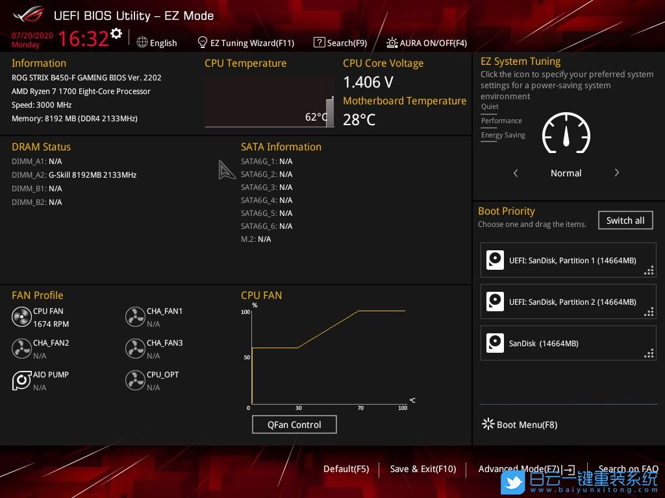
Task: Click the CPU FAN icon in FAN Profile
Action: pyautogui.click(x=21, y=317)
